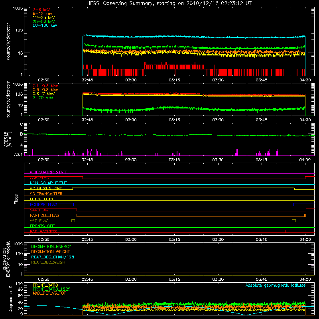Click the red BAD_PACKETS spike near 03:53
This screenshot has height=319, width=319.
click(286, 231)
